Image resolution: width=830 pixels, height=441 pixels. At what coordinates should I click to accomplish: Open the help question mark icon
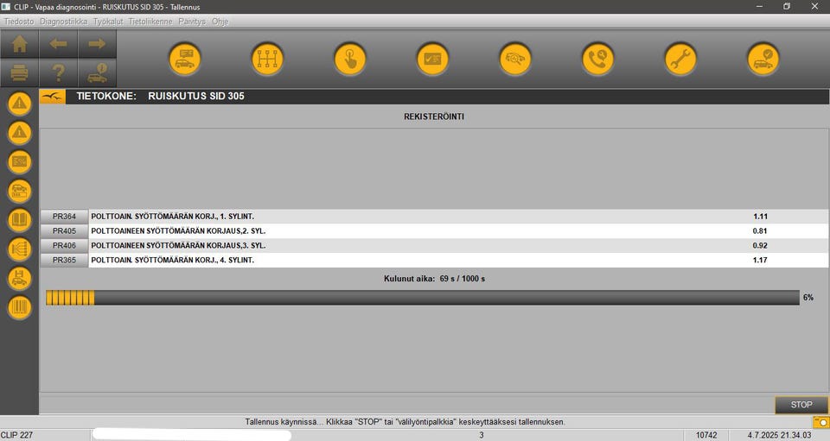tap(58, 72)
